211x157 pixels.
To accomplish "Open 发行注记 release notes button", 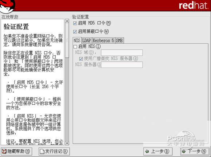I will point(54,152).
